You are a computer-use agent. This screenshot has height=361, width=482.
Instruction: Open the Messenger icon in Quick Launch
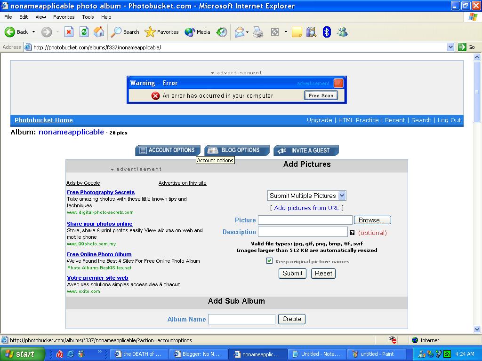pos(81,354)
